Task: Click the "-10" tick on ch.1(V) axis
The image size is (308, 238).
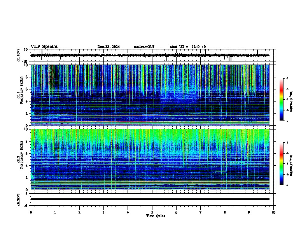Action: coord(25,61)
